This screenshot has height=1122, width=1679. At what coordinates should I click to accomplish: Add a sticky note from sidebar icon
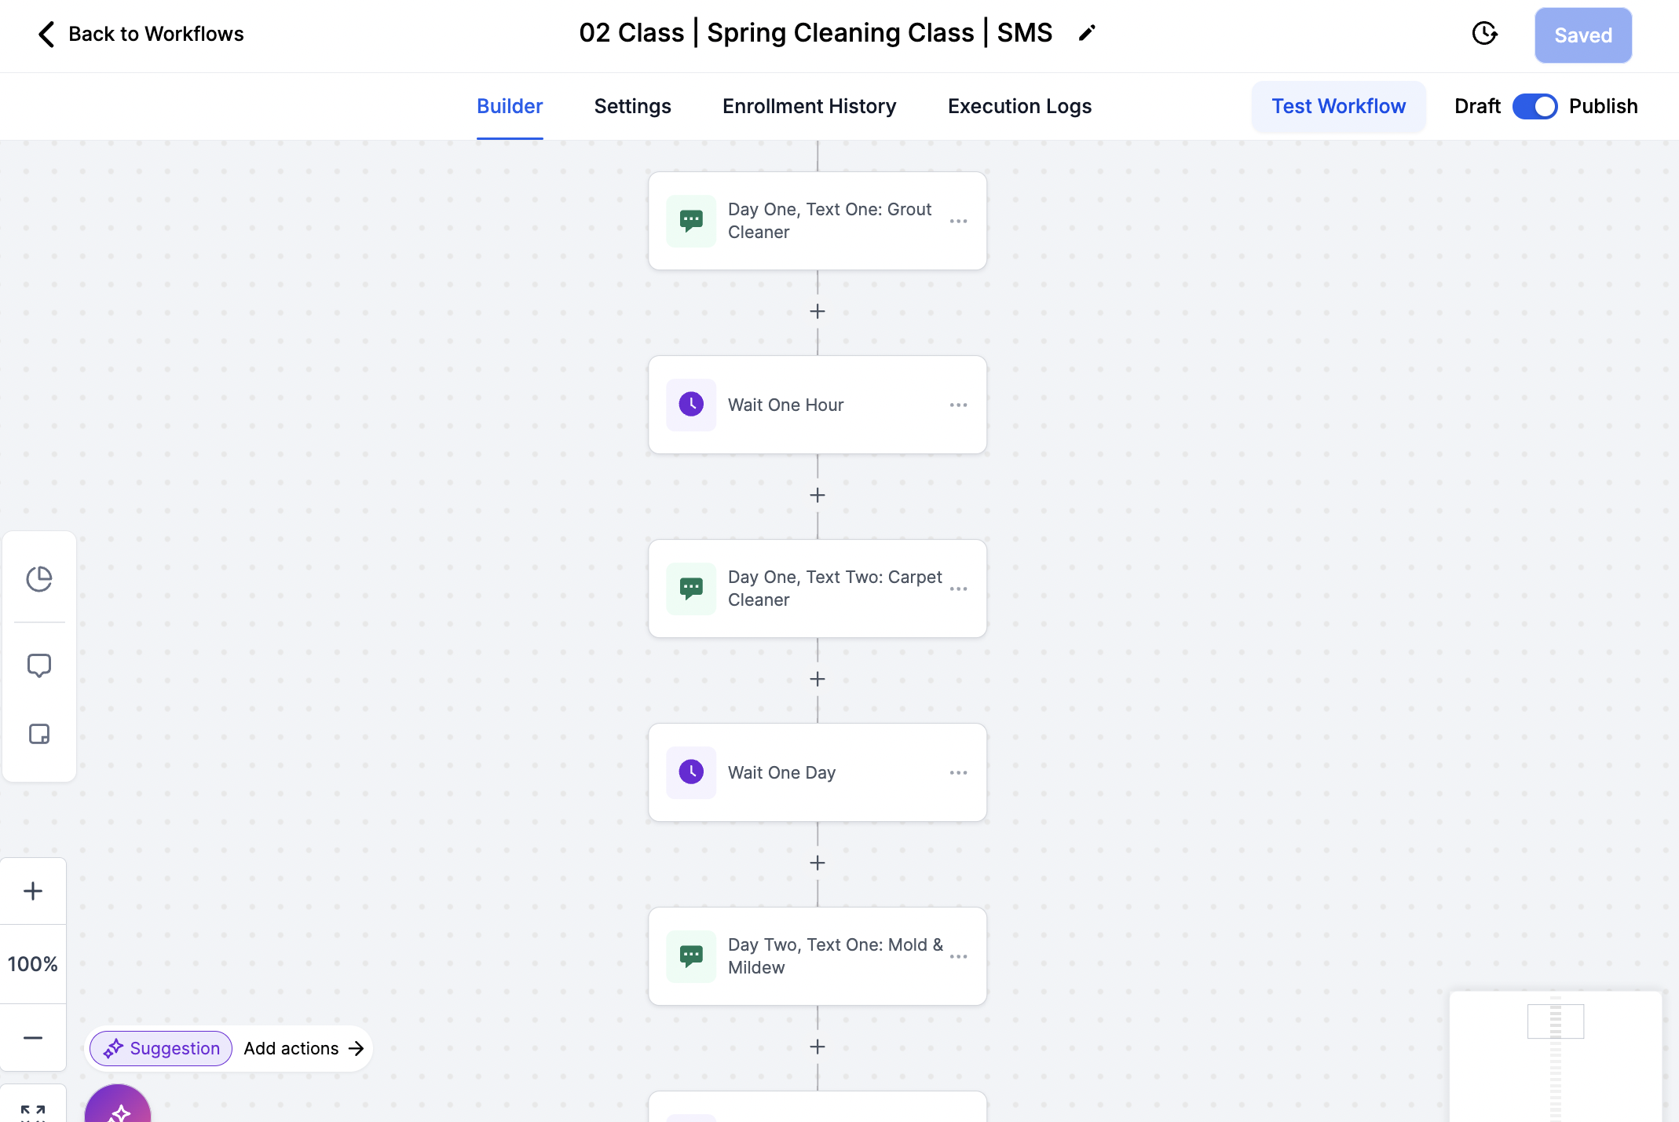tap(39, 734)
